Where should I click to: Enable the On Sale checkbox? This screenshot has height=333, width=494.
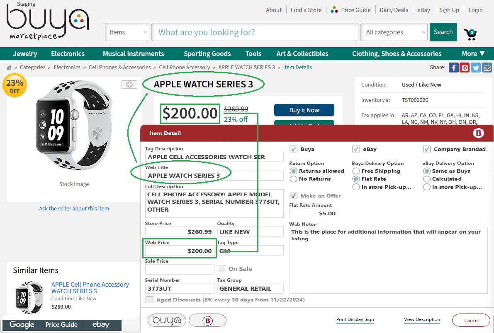point(221,269)
